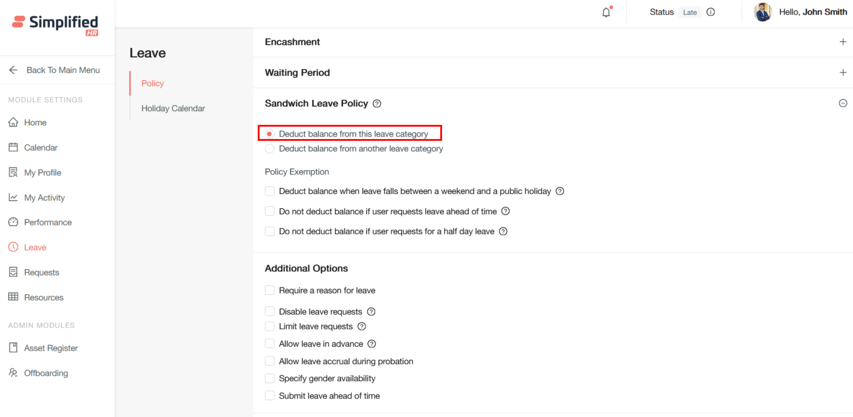853x417 pixels.
Task: Select Deduct balance from another leave category
Action: click(x=270, y=149)
